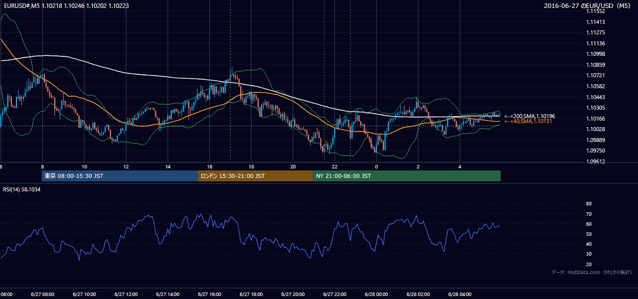Screen dimensions: 638x299
Task: Click price level 1.10028 on price axis
Action: (x=596, y=129)
